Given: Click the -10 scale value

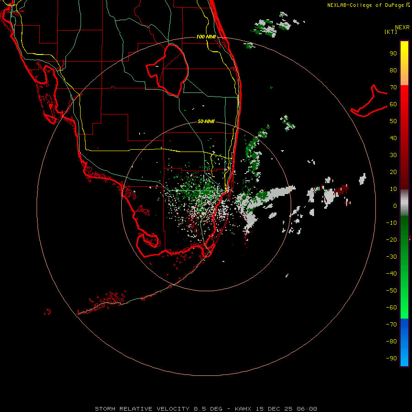Looking at the screenshot, I should click(391, 223).
